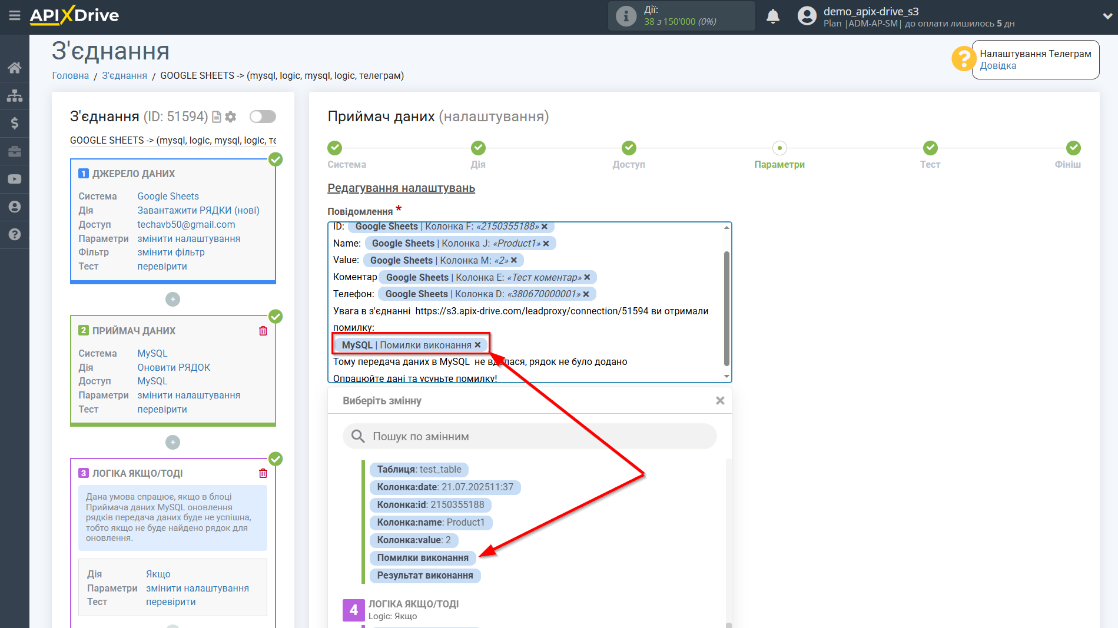
Task: Remove Колонка M variable tag
Action: 514,260
